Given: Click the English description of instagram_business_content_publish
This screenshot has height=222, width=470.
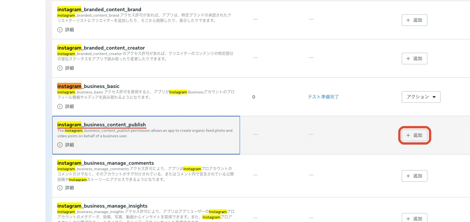Looking at the screenshot, I should pos(145,133).
